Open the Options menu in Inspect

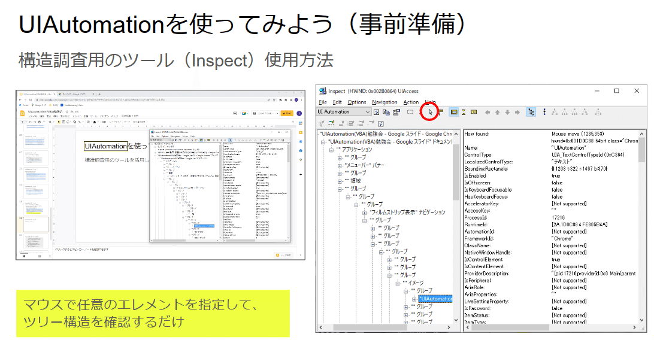(356, 102)
